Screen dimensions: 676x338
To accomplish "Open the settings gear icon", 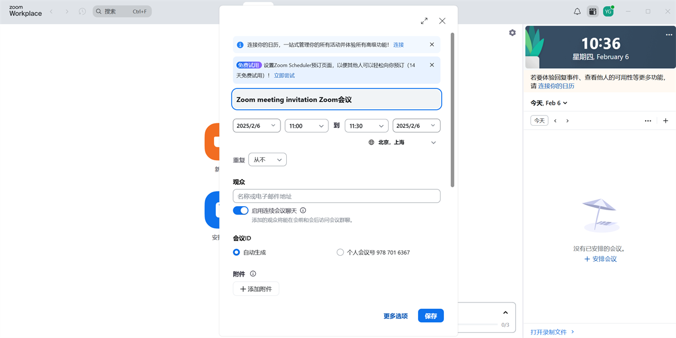I will point(512,33).
